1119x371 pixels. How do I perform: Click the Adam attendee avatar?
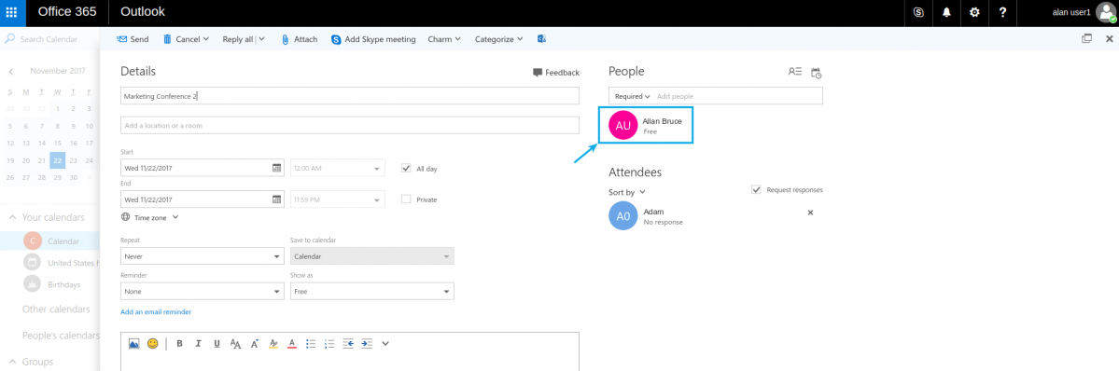coord(623,216)
